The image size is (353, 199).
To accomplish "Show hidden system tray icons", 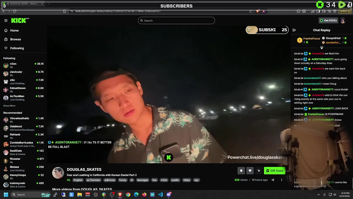I will tap(319, 195).
